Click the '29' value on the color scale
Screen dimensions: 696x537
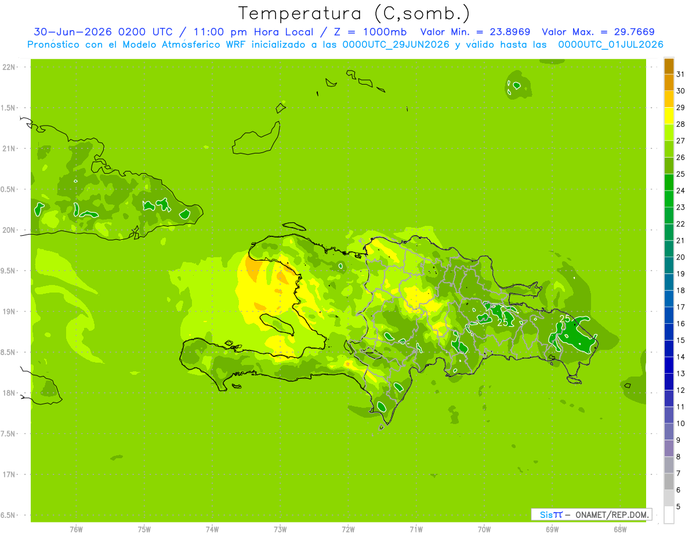point(681,107)
